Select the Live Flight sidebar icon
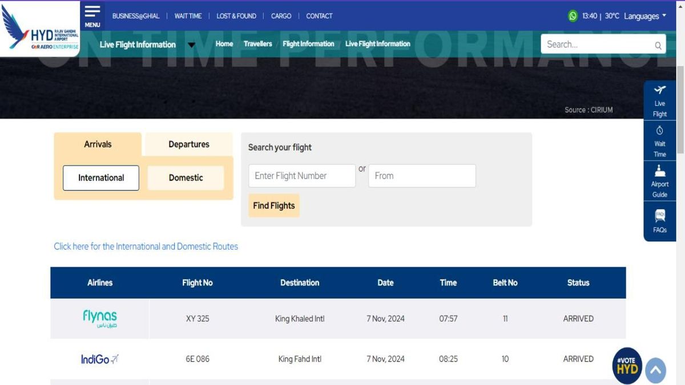685x385 pixels. click(x=660, y=100)
